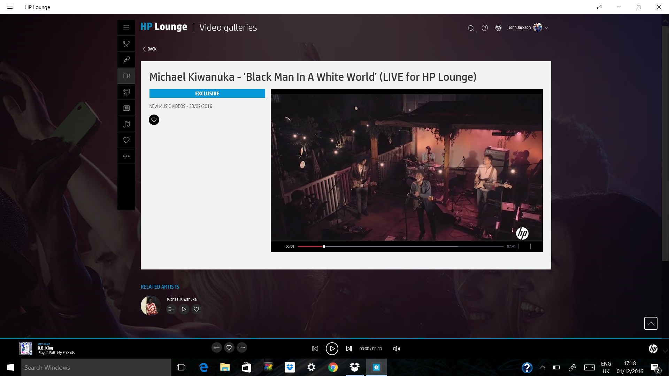Open the music note sidebar icon
This screenshot has height=376, width=669.
point(126,124)
